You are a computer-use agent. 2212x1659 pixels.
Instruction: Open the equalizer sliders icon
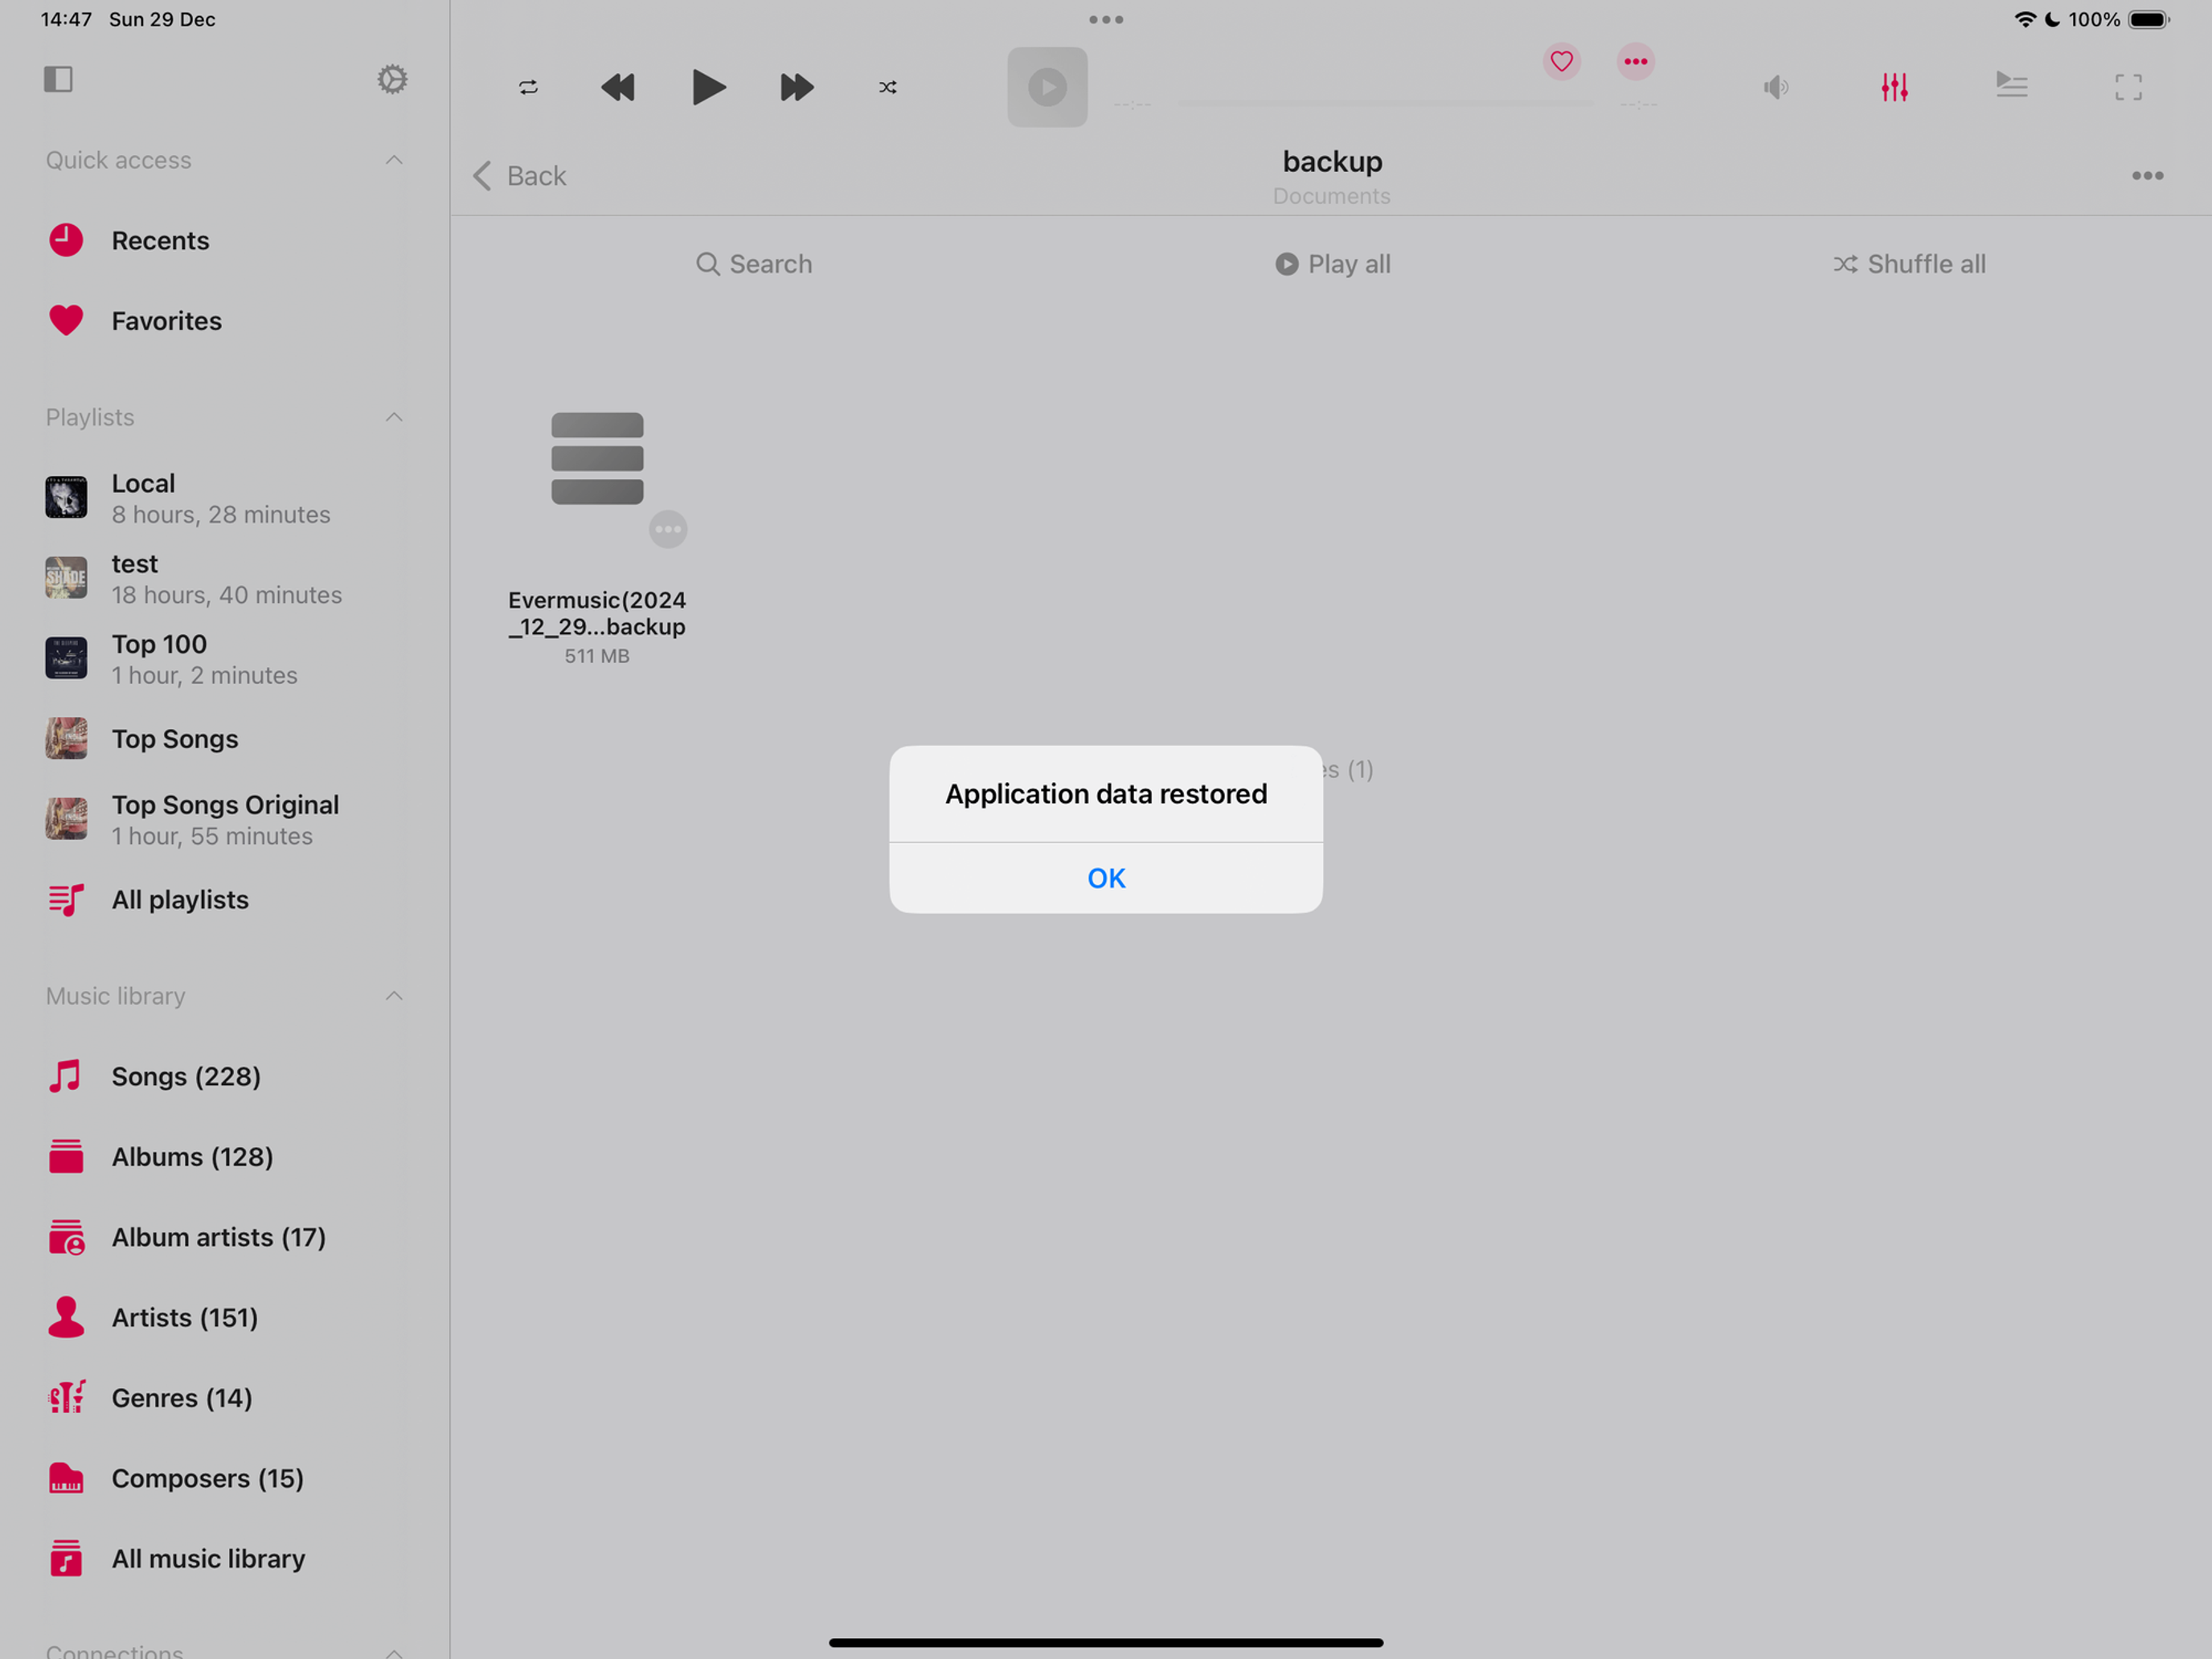[1894, 87]
